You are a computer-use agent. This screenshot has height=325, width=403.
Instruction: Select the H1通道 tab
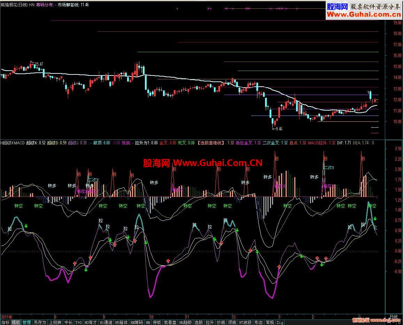pyautogui.click(x=106, y=323)
